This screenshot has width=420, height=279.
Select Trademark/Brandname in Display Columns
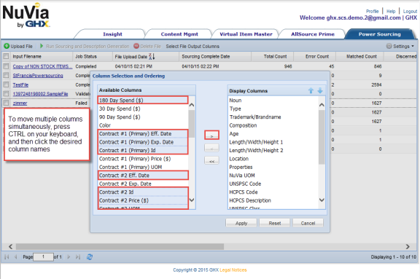point(273,117)
